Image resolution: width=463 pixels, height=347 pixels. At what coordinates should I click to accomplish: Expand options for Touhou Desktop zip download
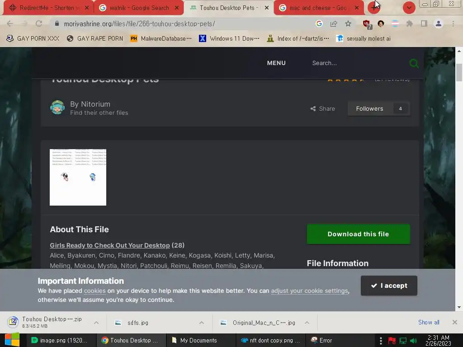tap(96, 323)
